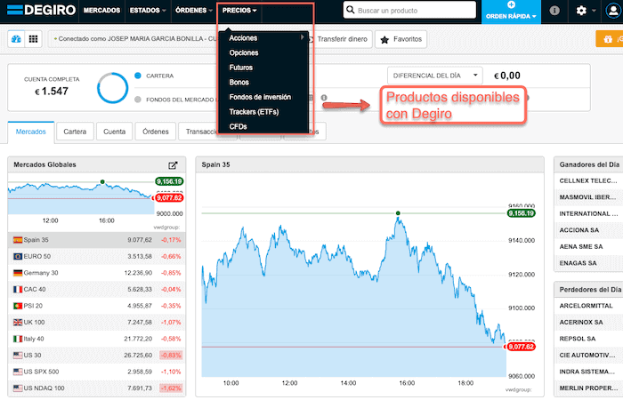Open MASMOVIL IBER... stock link
Screen dimensions: 623x400
click(x=587, y=197)
